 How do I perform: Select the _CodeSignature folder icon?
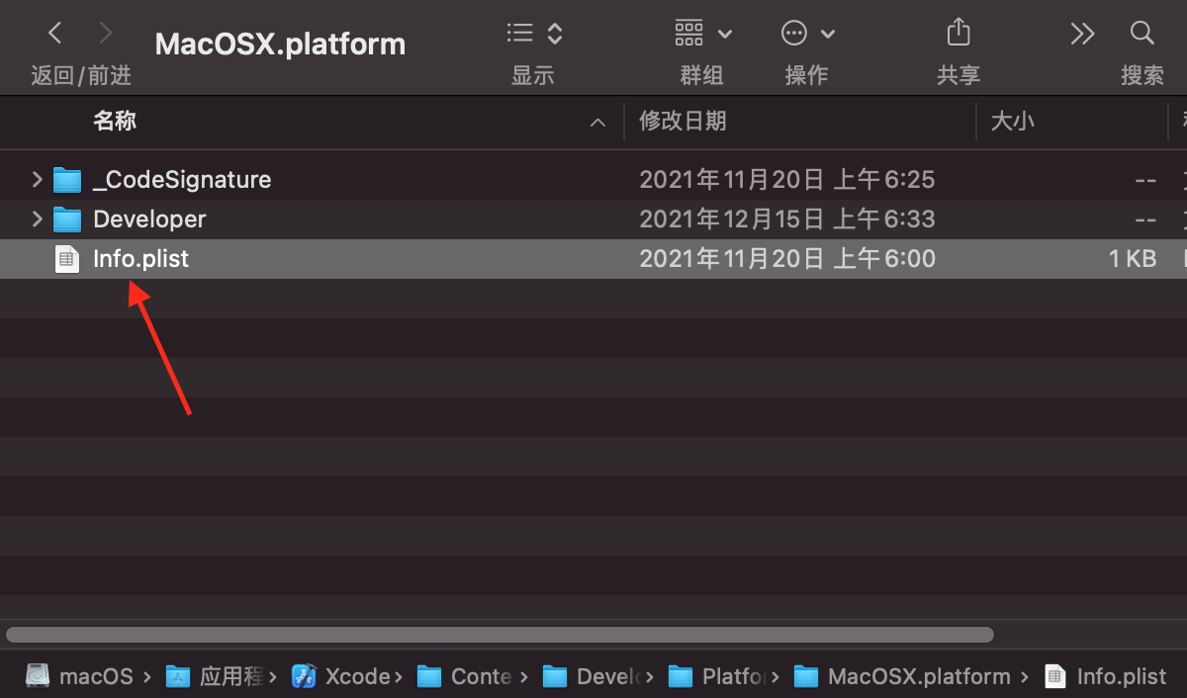point(67,179)
